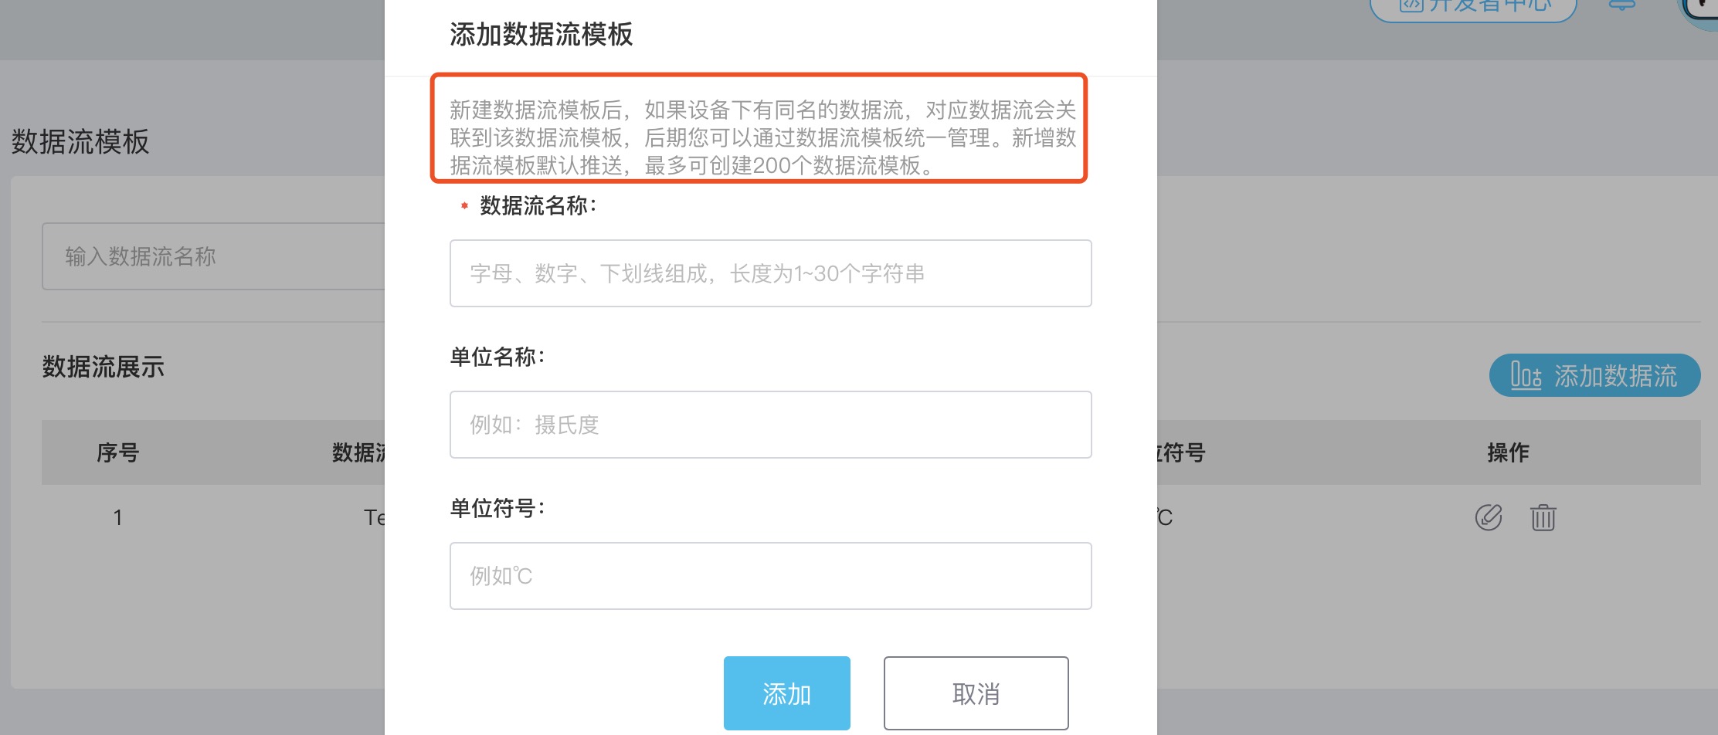The height and width of the screenshot is (735, 1718).
Task: Click the trash icon to delete data stream 1
Action: 1544,518
